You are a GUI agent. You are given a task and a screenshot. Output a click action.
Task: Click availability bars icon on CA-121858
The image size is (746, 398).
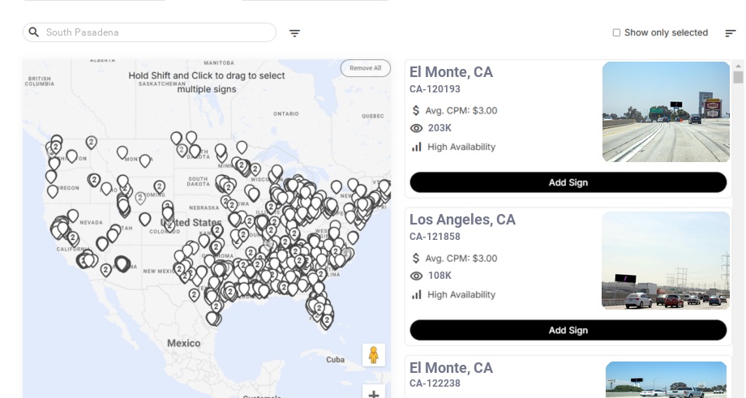(x=417, y=294)
